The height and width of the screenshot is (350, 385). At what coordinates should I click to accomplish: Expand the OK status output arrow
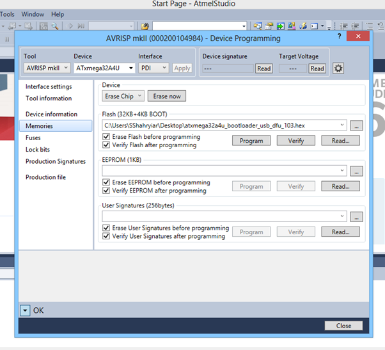tap(25, 310)
